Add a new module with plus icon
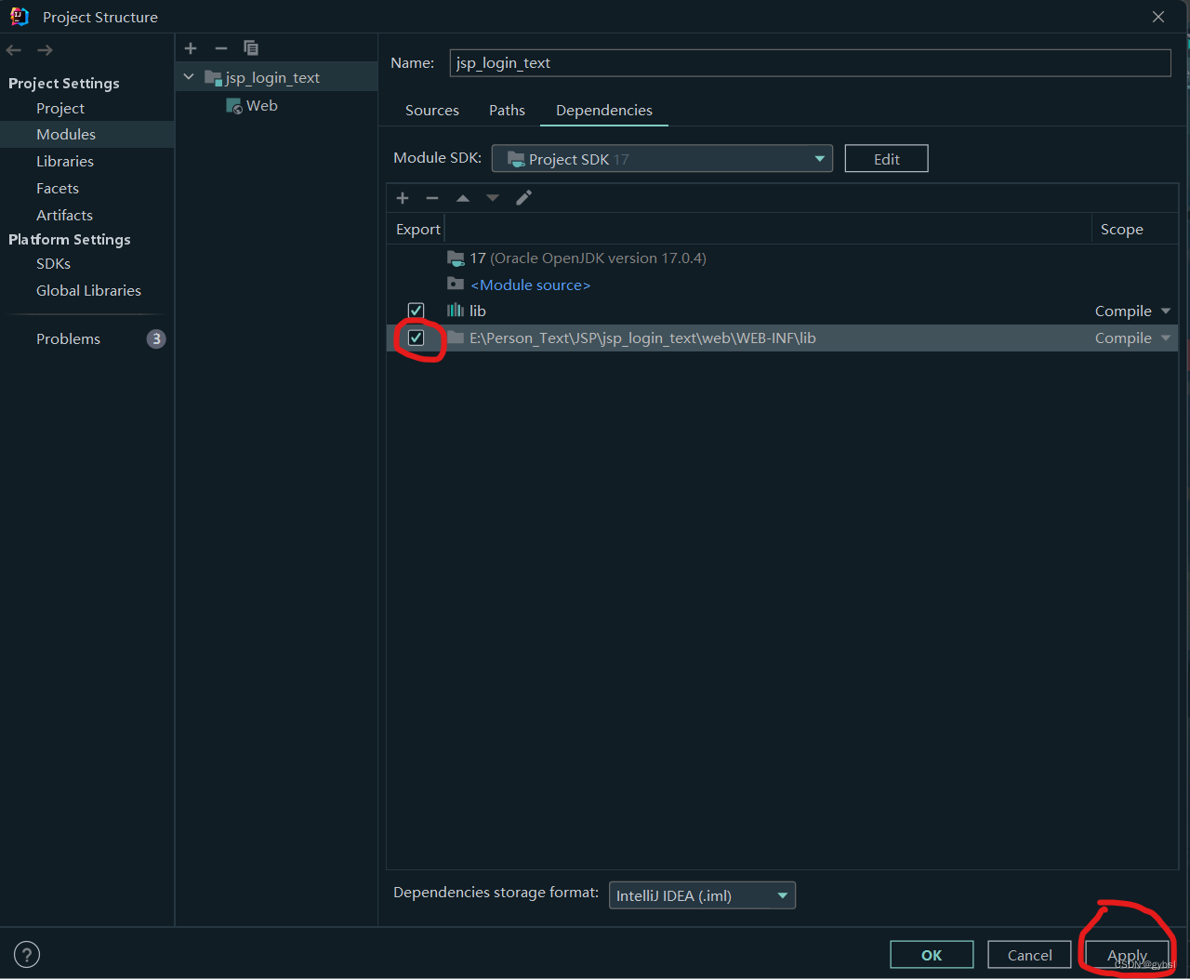Viewport: 1190px width, 980px height. tap(191, 48)
